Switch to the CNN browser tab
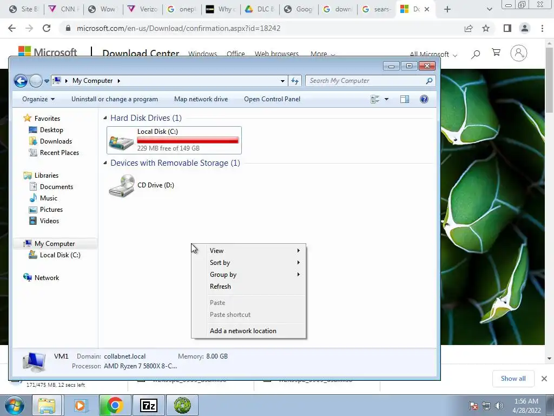 [64, 9]
